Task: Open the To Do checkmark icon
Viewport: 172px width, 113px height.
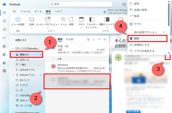Action: (x=4, y=38)
